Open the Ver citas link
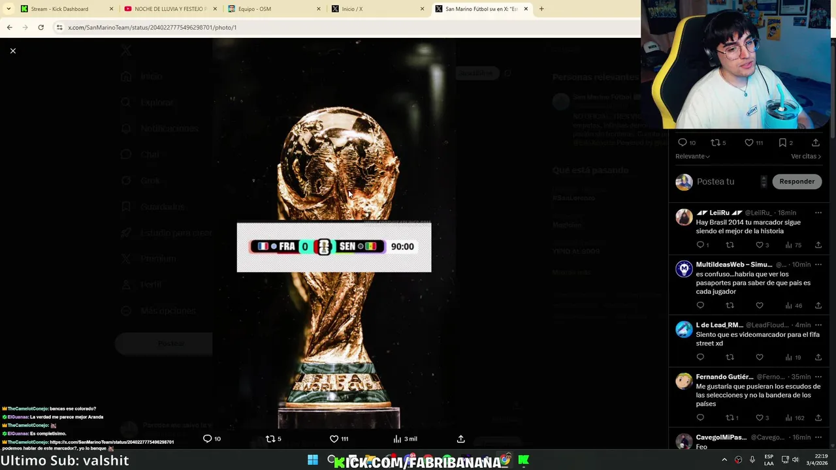Viewport: 836px width, 470px height. 806,156
